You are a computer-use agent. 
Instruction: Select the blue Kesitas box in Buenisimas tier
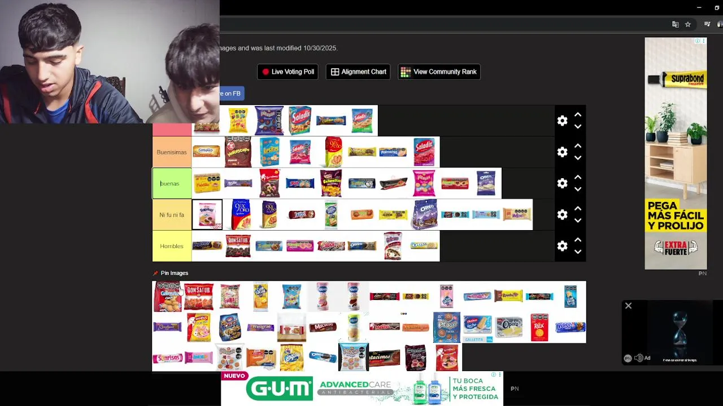[x=269, y=152]
